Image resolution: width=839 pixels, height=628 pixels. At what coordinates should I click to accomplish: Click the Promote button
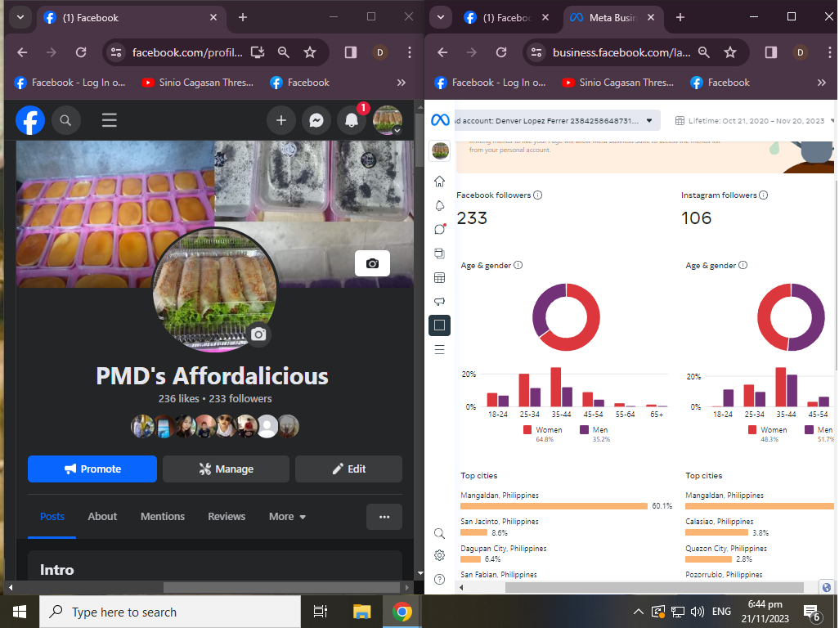point(92,469)
